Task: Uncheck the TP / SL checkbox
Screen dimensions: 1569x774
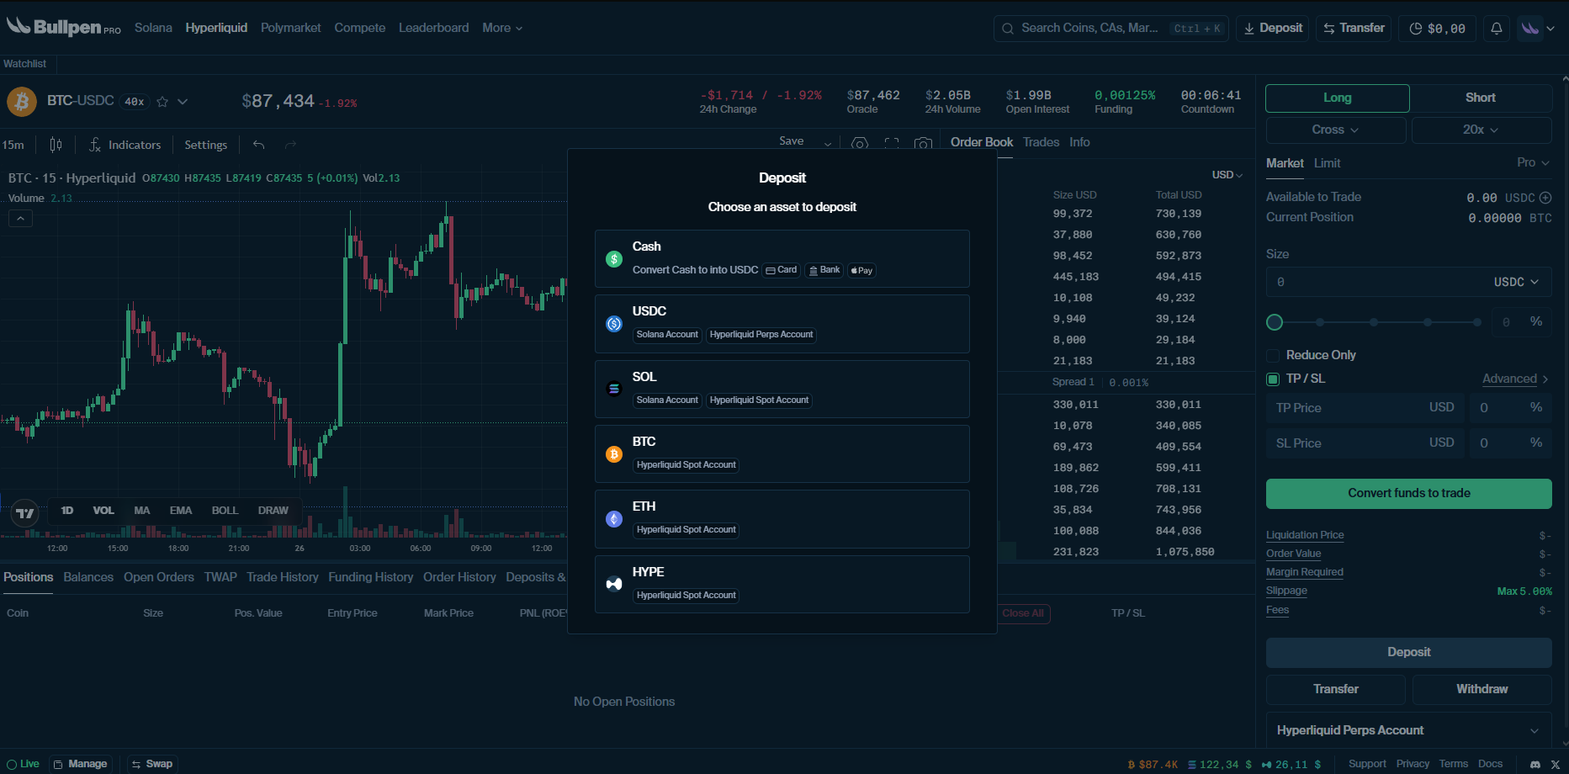Action: point(1274,379)
